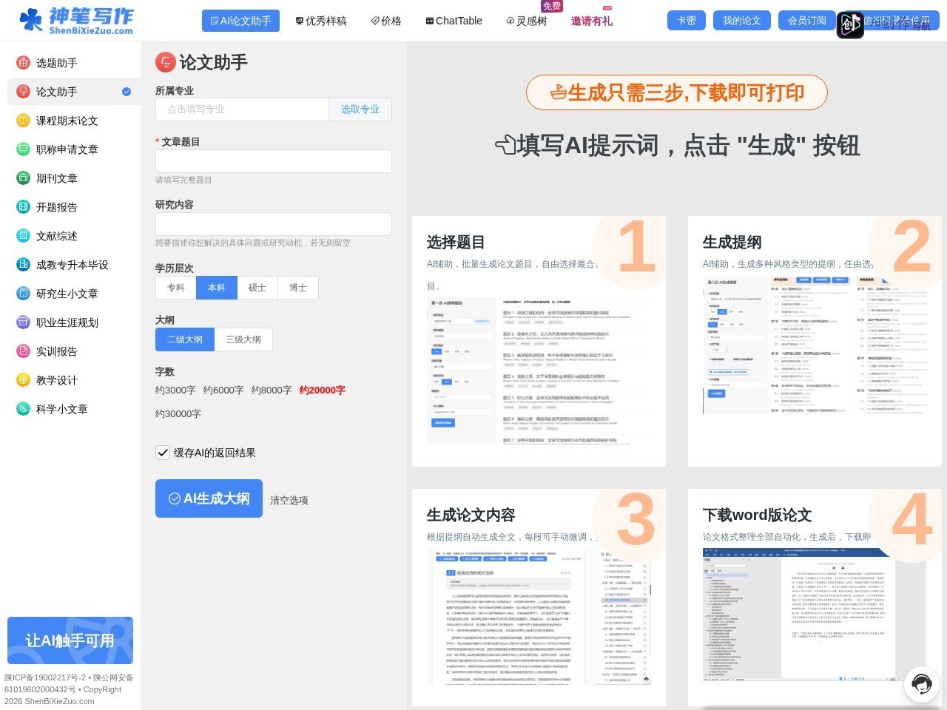Screen dimensions: 947x710
Task: Toggle 缓存AI的返回结果 checkbox
Action: [x=163, y=453]
